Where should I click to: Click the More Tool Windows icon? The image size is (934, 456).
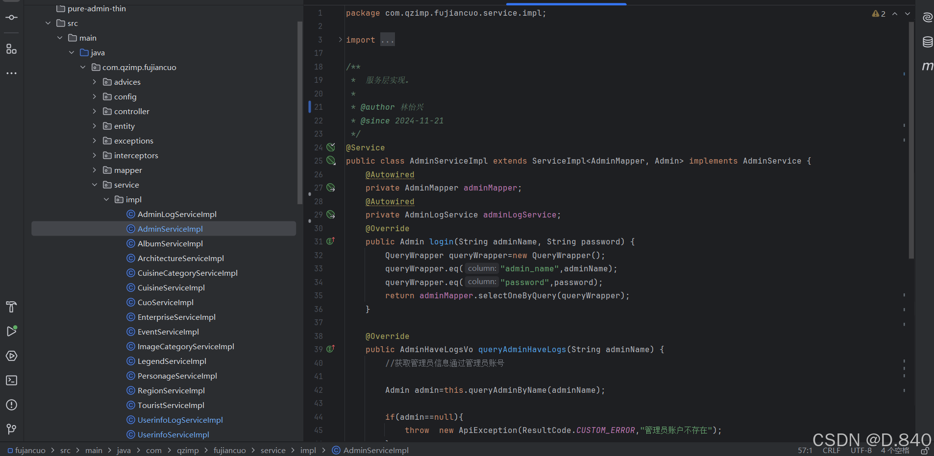tap(12, 73)
